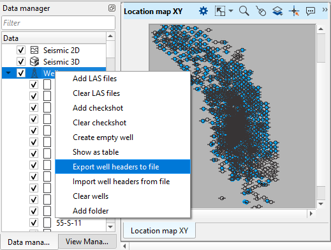Select Add checkshot menu entry
Viewport: 331px width, 250px height.
[122, 108]
